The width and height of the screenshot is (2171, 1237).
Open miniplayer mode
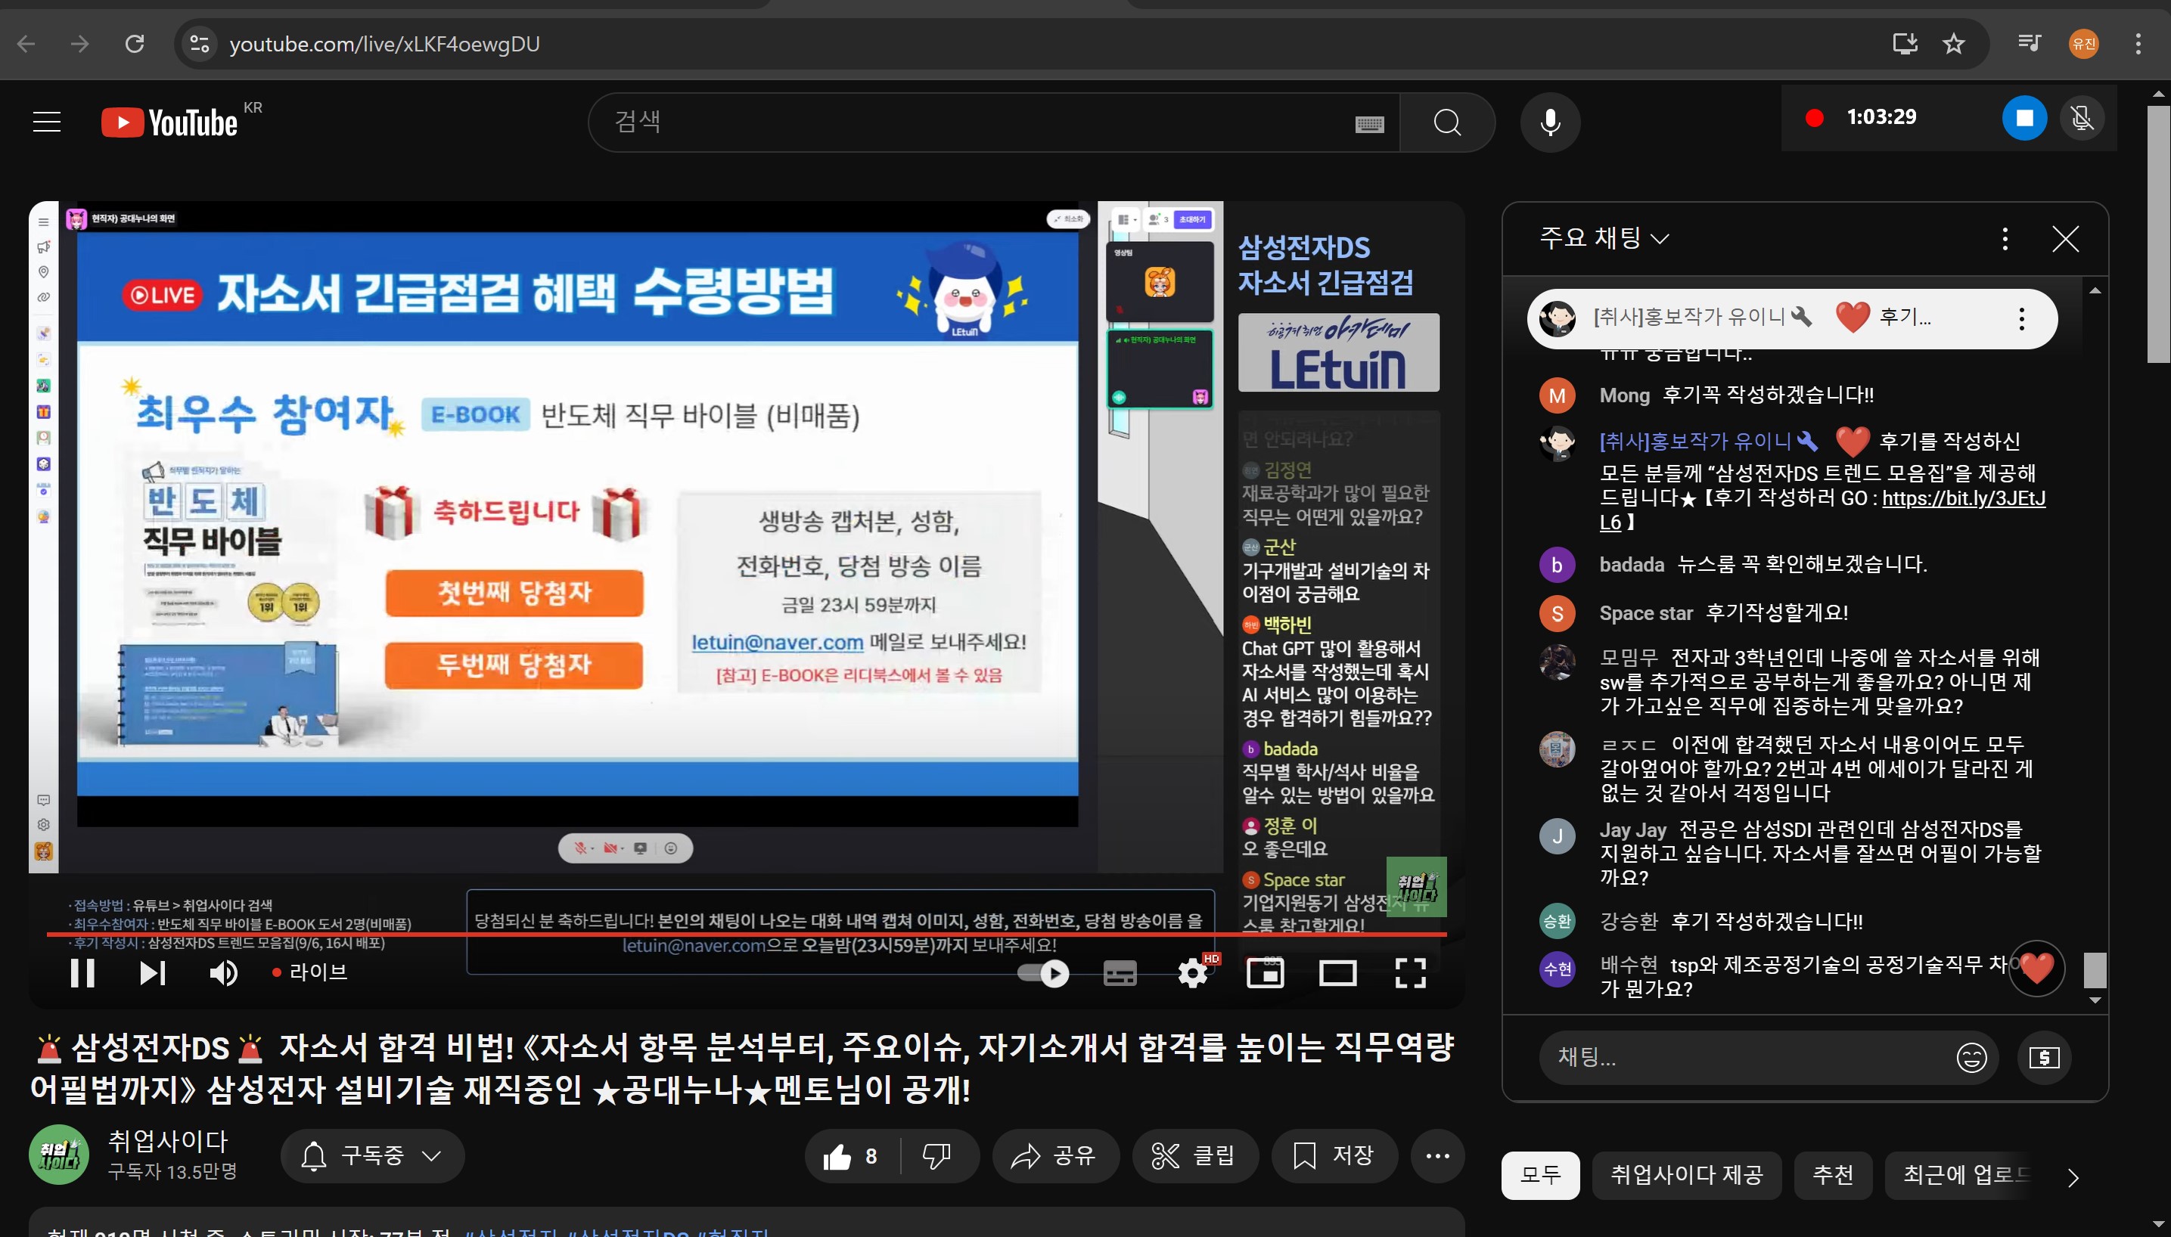pos(1264,973)
